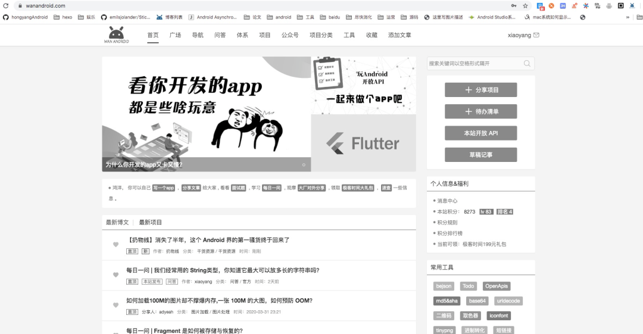Open the md5&sha tool tag
This screenshot has height=334, width=643.
click(x=447, y=301)
